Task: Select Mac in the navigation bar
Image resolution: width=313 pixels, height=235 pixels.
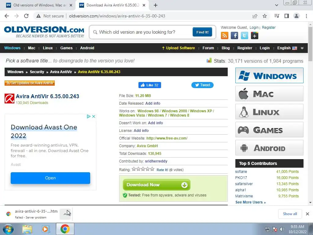Action: 31,48
